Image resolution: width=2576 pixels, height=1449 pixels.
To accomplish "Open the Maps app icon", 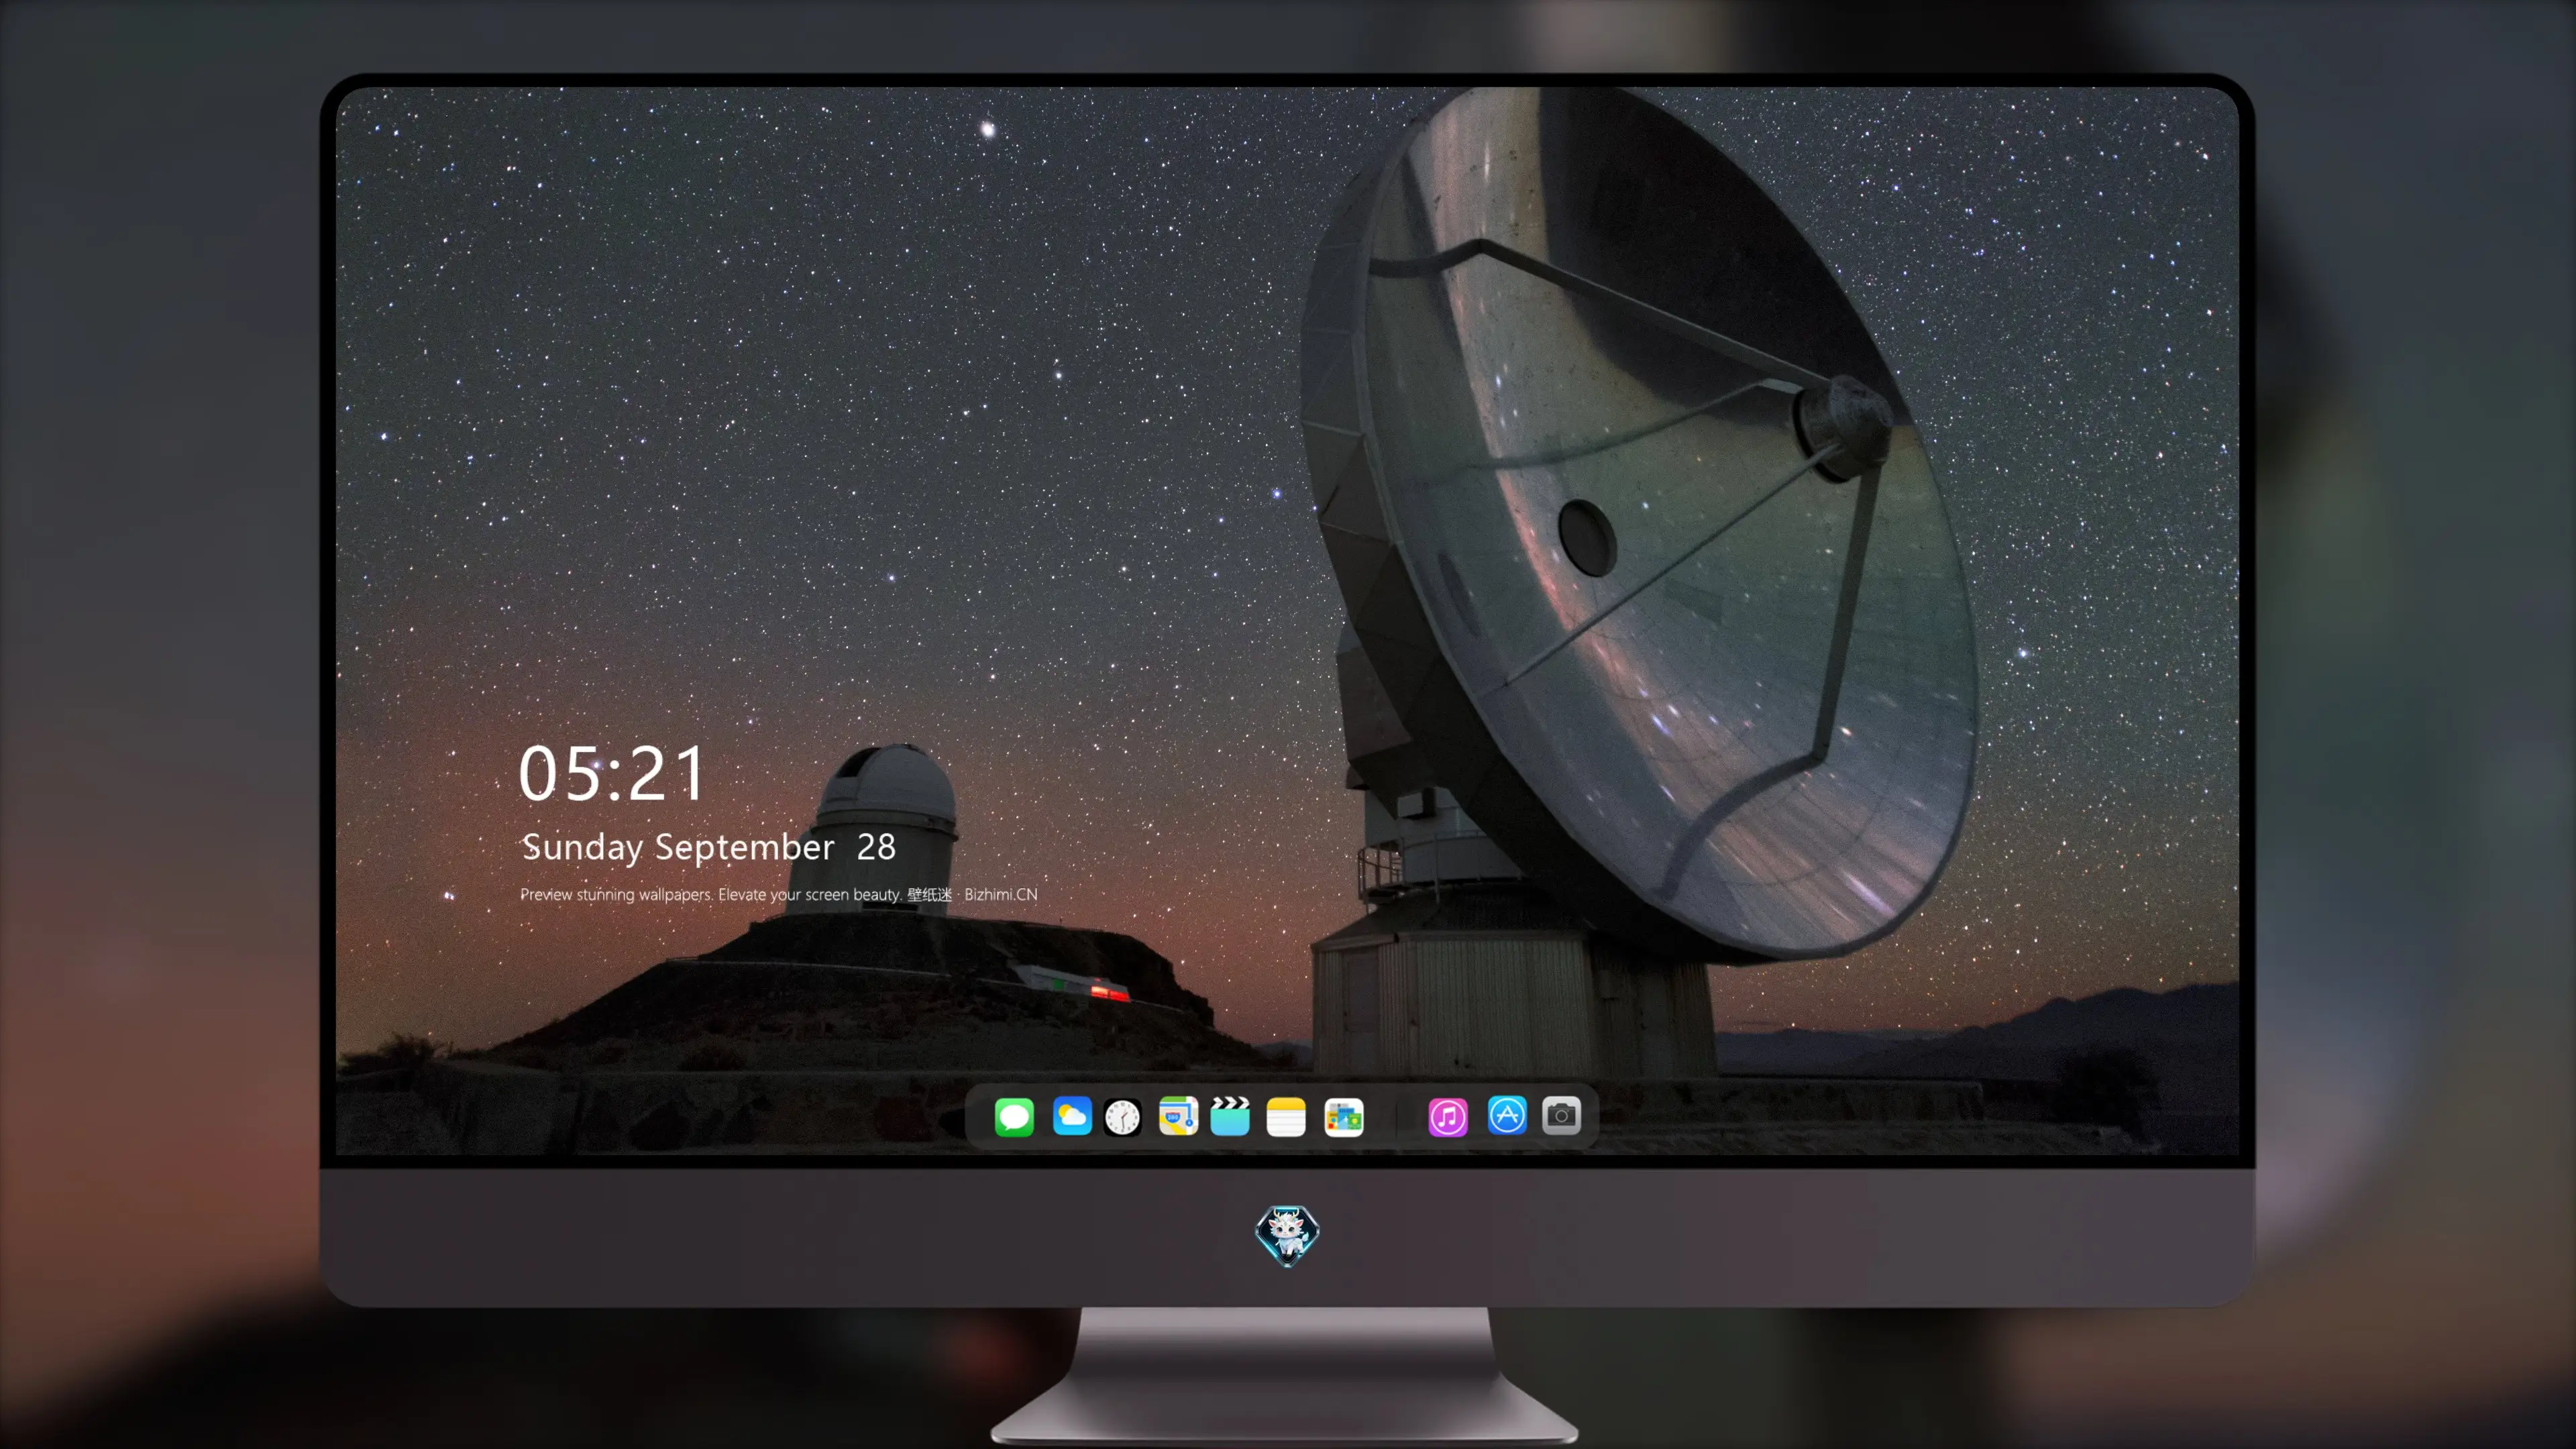I will (x=1178, y=1116).
